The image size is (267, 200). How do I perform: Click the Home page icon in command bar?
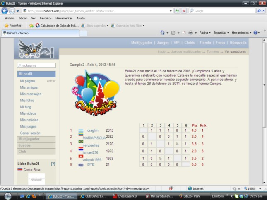(x=162, y=33)
